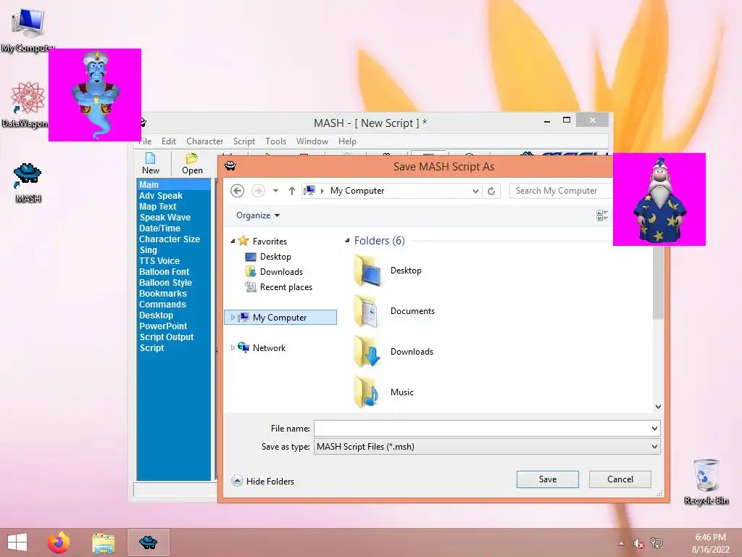Select Recent places under Favorites
Screen dimensions: 742x557
click(278, 287)
